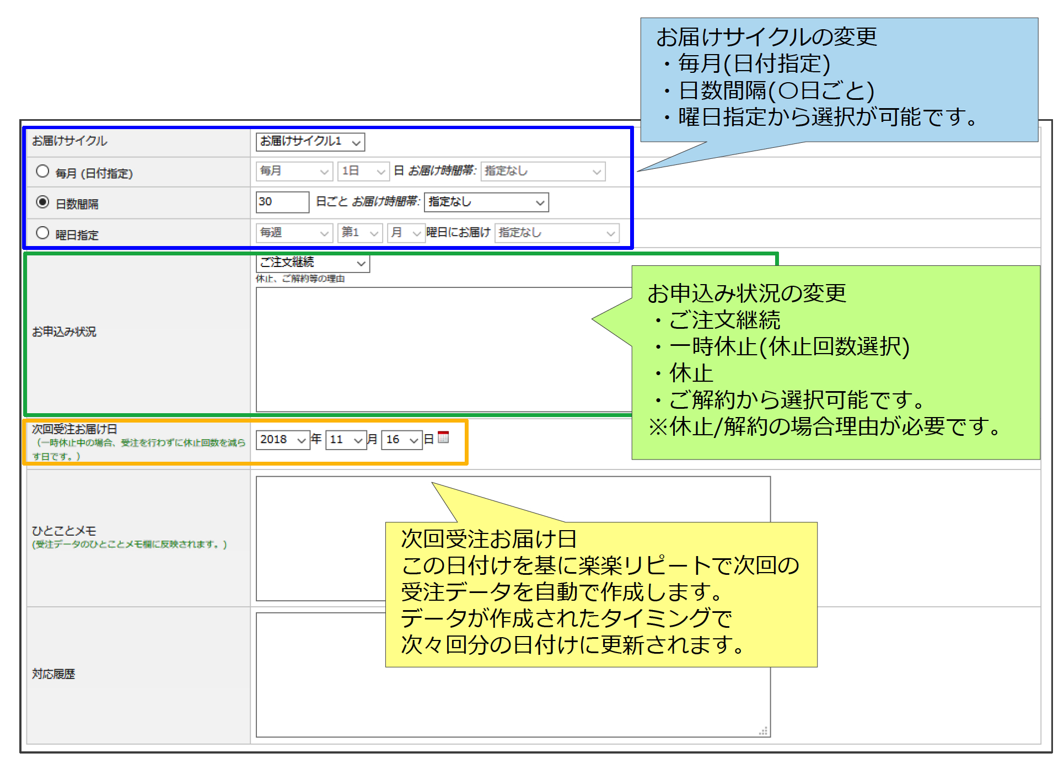Open ご注文継続 status dropdown
1064x769 pixels.
(312, 263)
